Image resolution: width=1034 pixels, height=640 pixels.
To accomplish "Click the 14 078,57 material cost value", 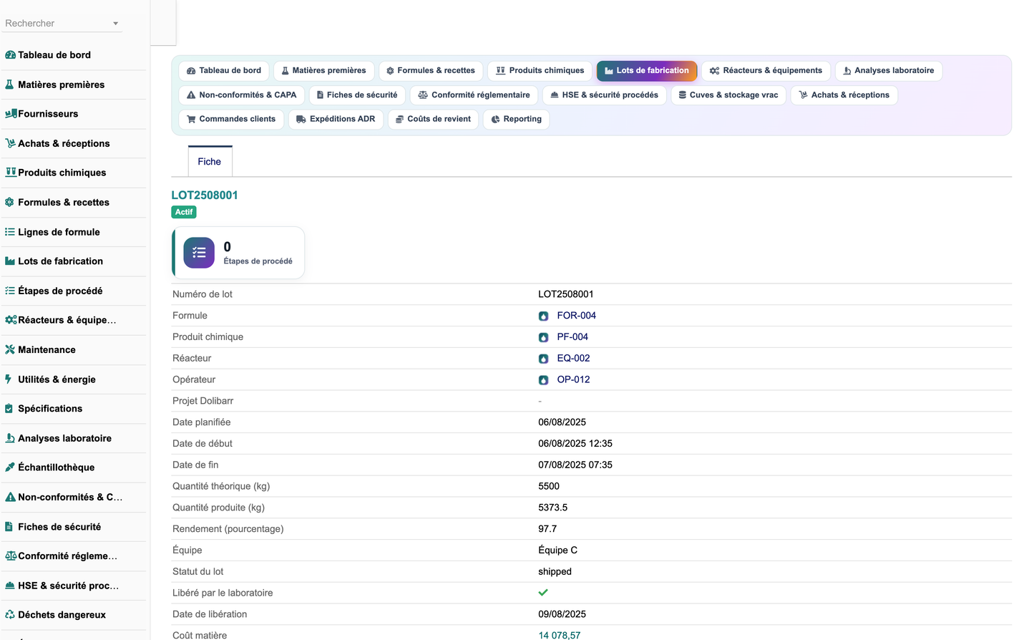I will (x=560, y=635).
